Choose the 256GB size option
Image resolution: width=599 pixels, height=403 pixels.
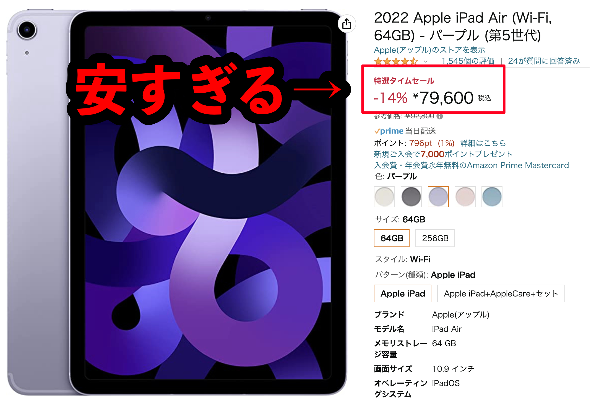click(x=435, y=238)
